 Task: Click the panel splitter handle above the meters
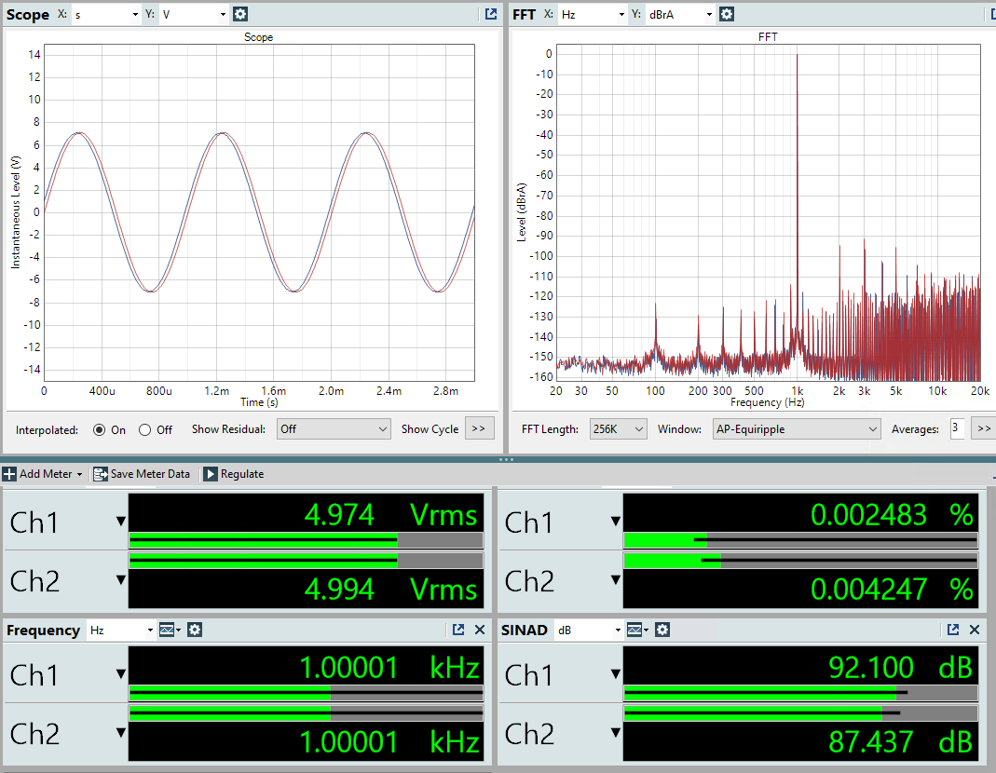tap(506, 459)
